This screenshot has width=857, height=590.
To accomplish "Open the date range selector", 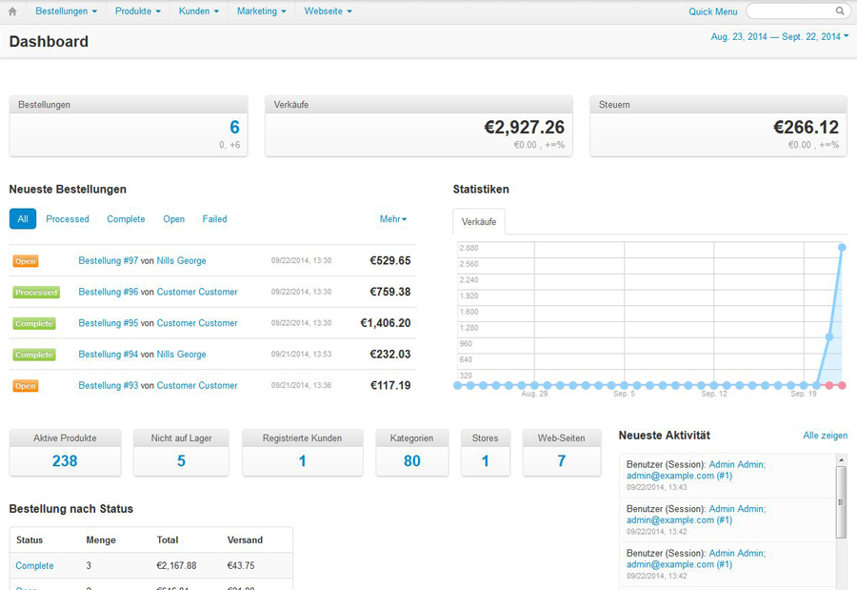I will coord(780,36).
